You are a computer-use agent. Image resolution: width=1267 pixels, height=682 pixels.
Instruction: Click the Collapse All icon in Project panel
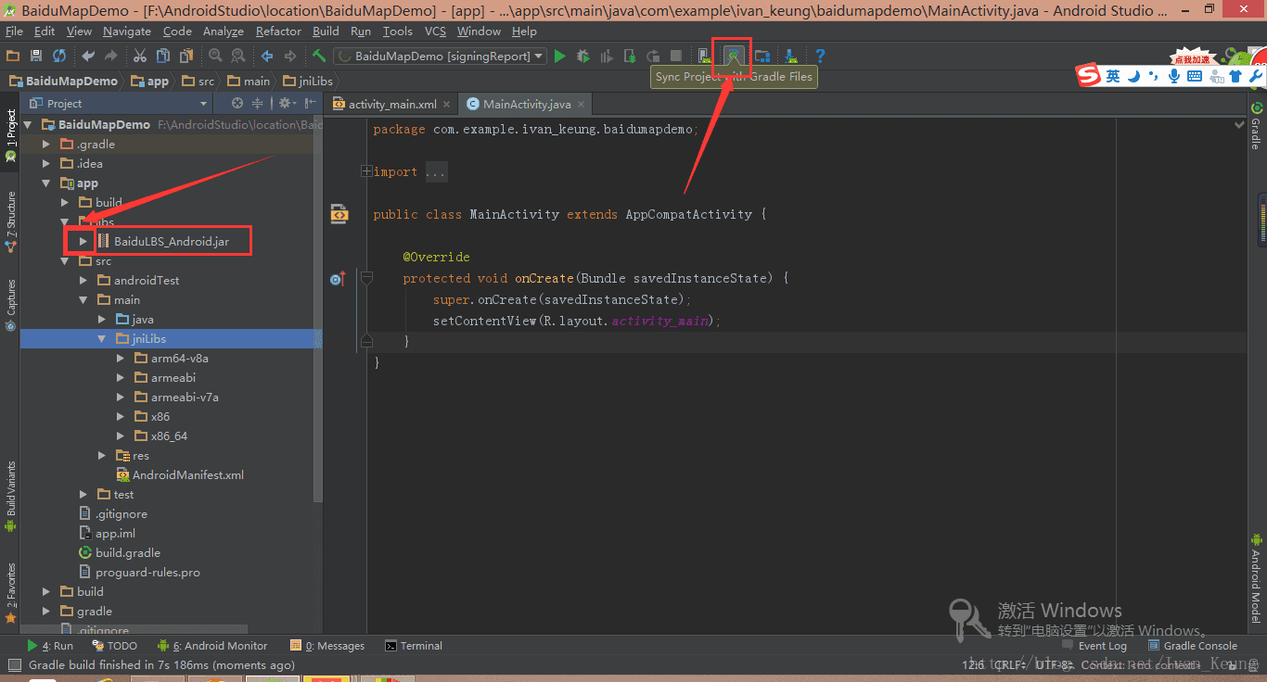[x=258, y=103]
